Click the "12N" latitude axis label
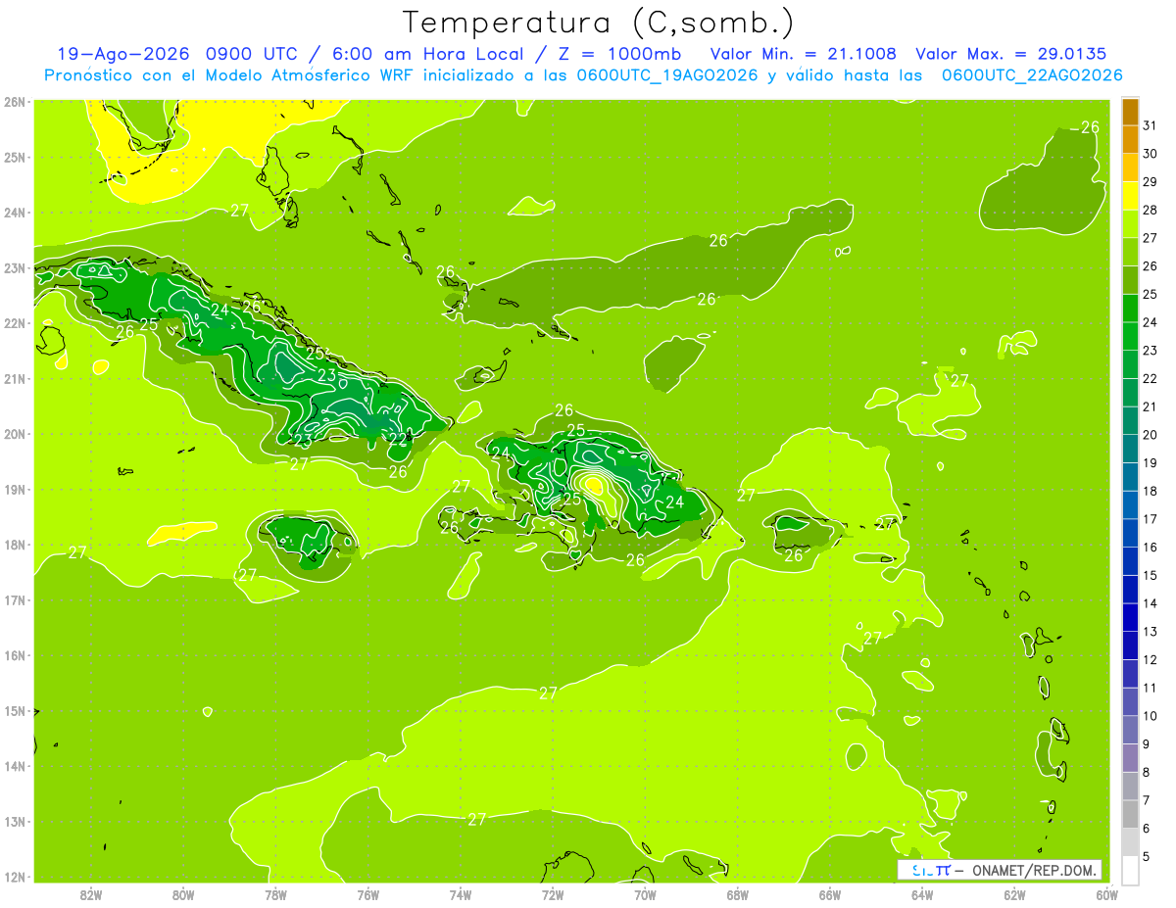1176x908 pixels. coord(15,877)
